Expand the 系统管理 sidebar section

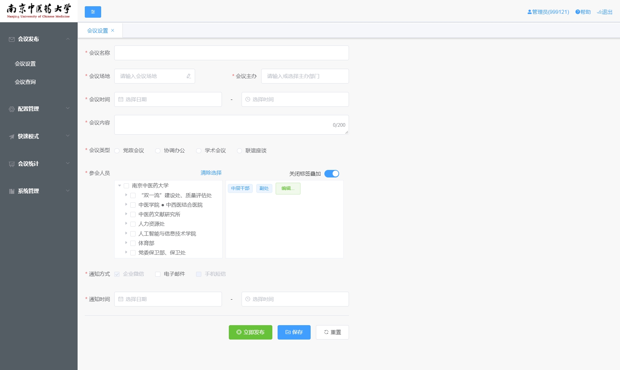tap(39, 191)
